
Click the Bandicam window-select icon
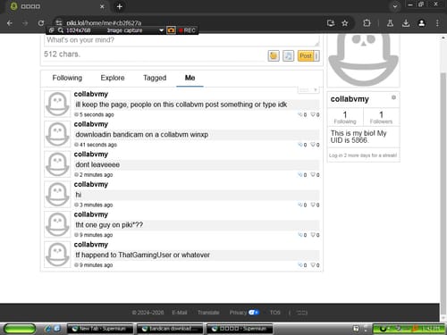[x=52, y=30]
